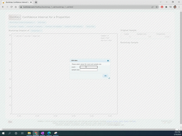Click the Edit data dialog resize grip
Viewport: 182px width, 136px height.
point(109,78)
